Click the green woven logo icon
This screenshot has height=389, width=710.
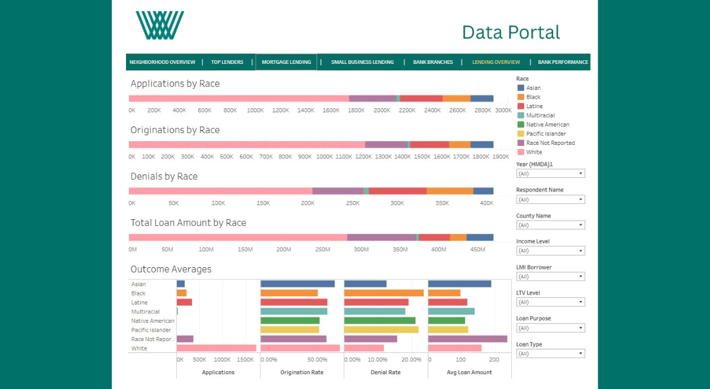(160, 25)
